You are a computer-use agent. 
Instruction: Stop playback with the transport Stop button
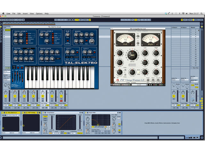(71, 20)
